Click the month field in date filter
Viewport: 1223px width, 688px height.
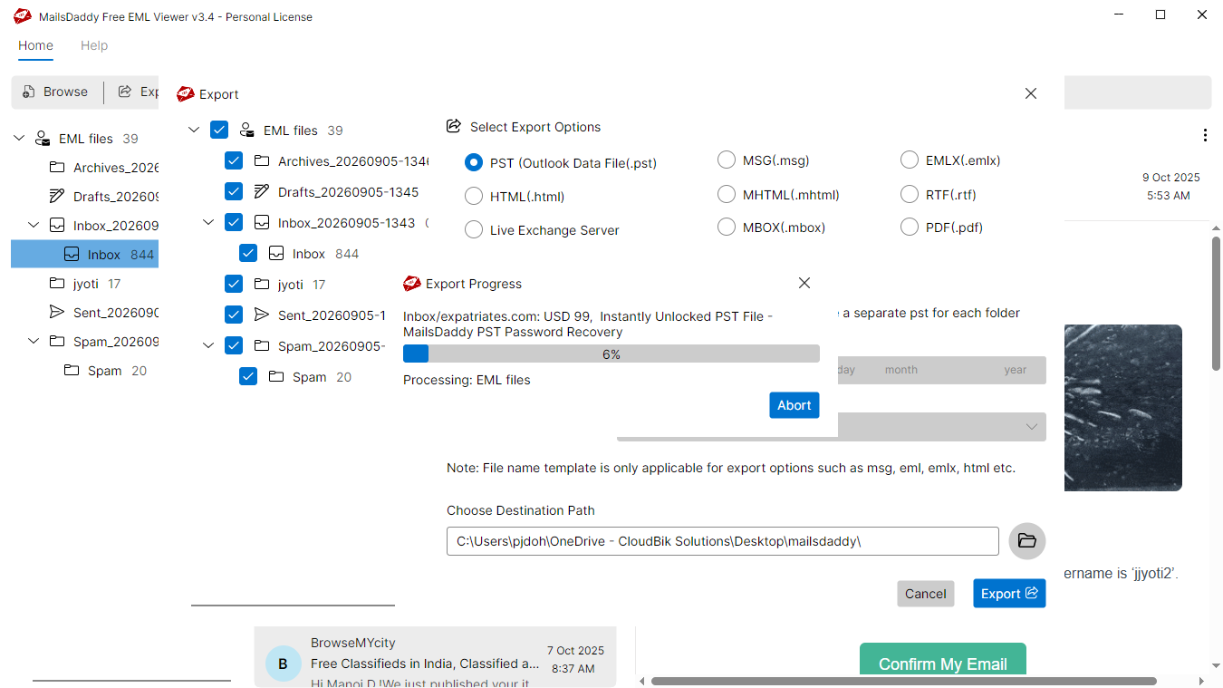[901, 370]
